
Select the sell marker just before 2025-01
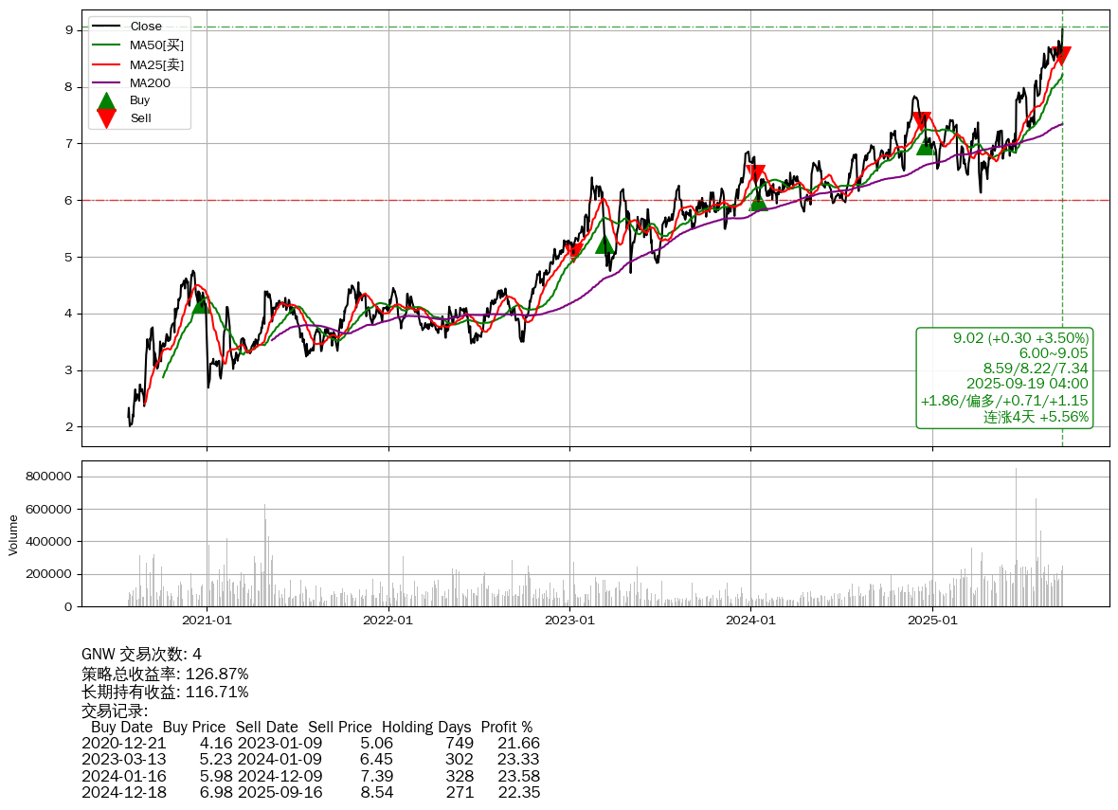click(x=921, y=120)
